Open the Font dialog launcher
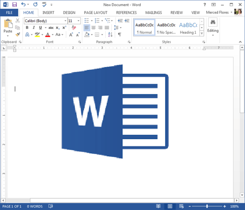Screen dimensions: 245x210 (79, 42)
